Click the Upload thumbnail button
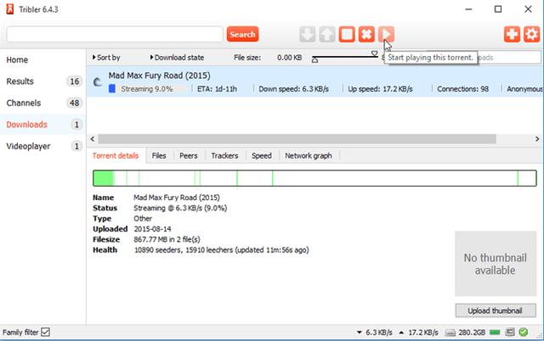 tap(495, 310)
